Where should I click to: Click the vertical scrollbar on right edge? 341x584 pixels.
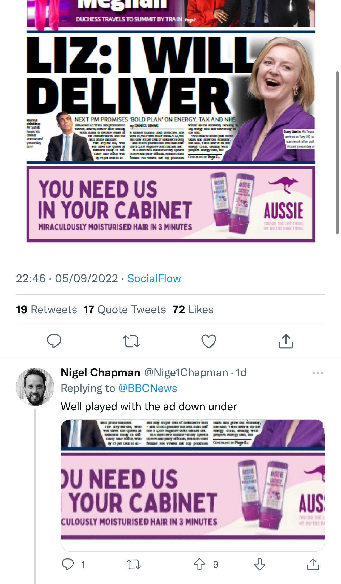tap(337, 153)
